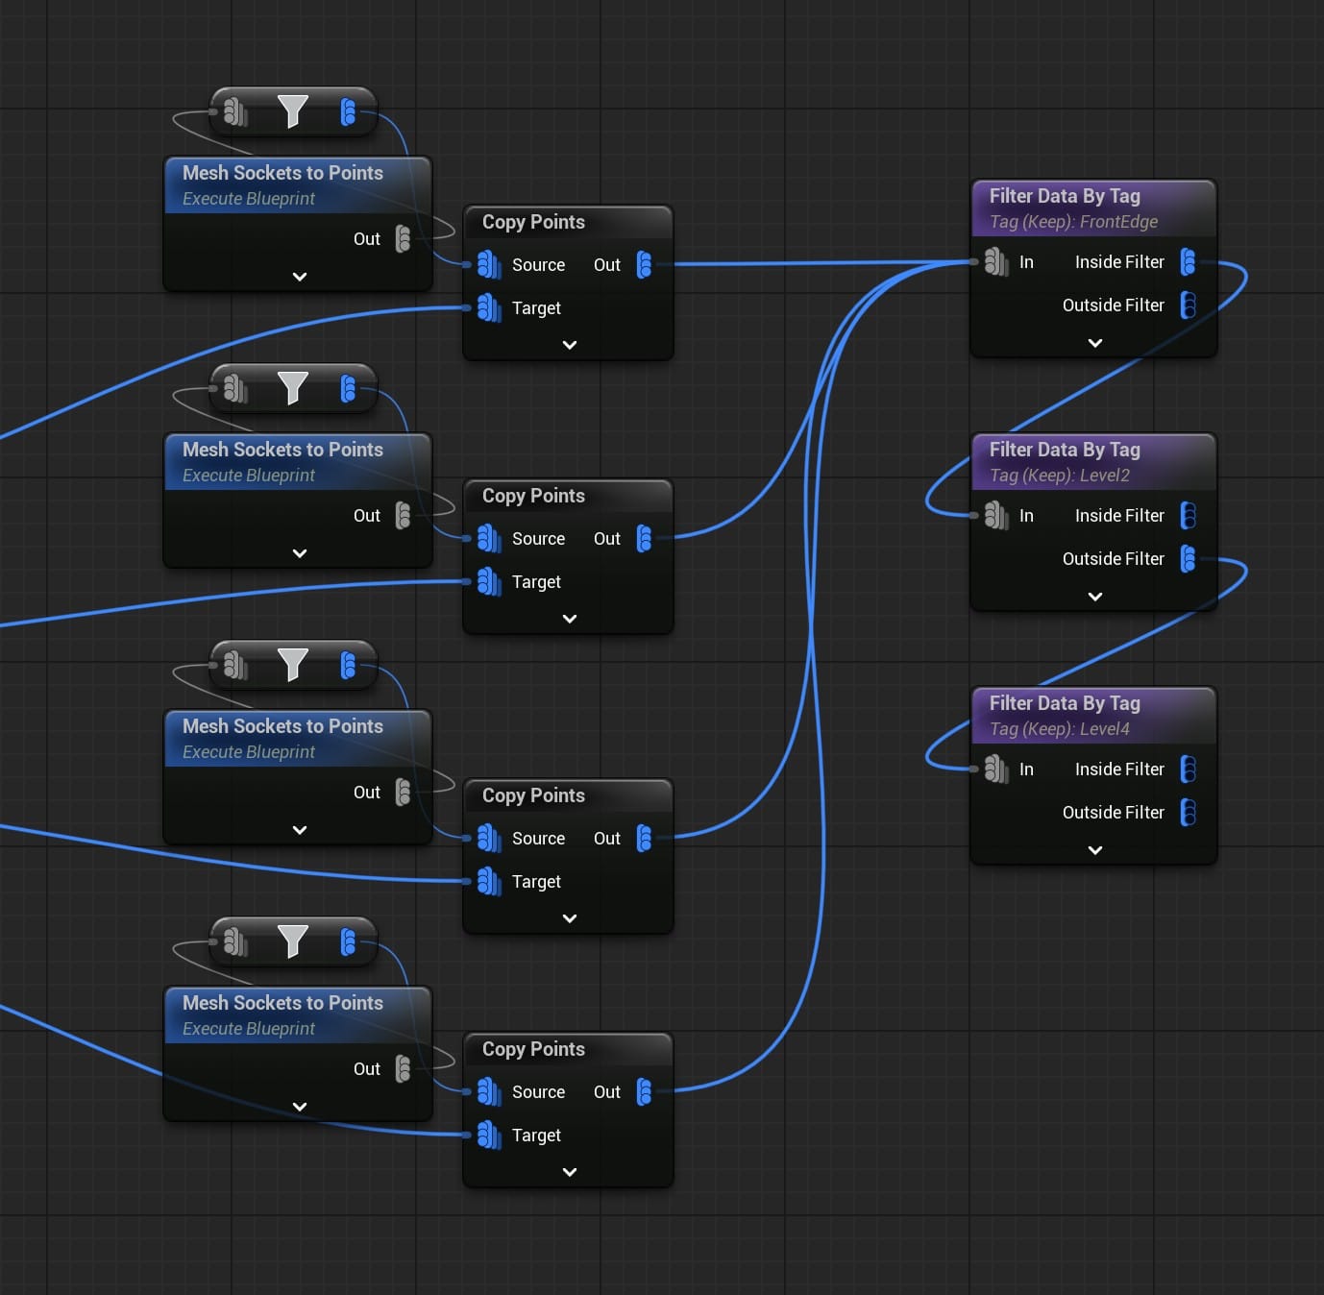This screenshot has width=1324, height=1295.
Task: Click the Out pin on the bottom Copy Points node
Action: coord(645,1092)
